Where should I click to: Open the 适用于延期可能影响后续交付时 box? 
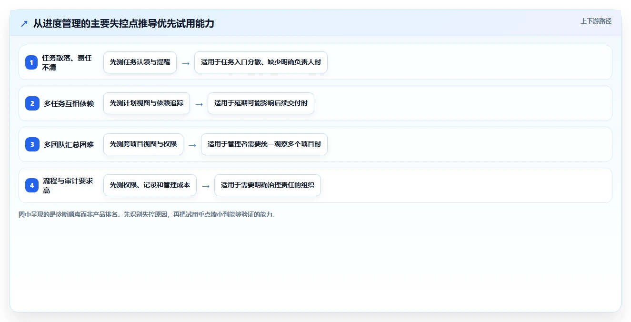coord(261,103)
